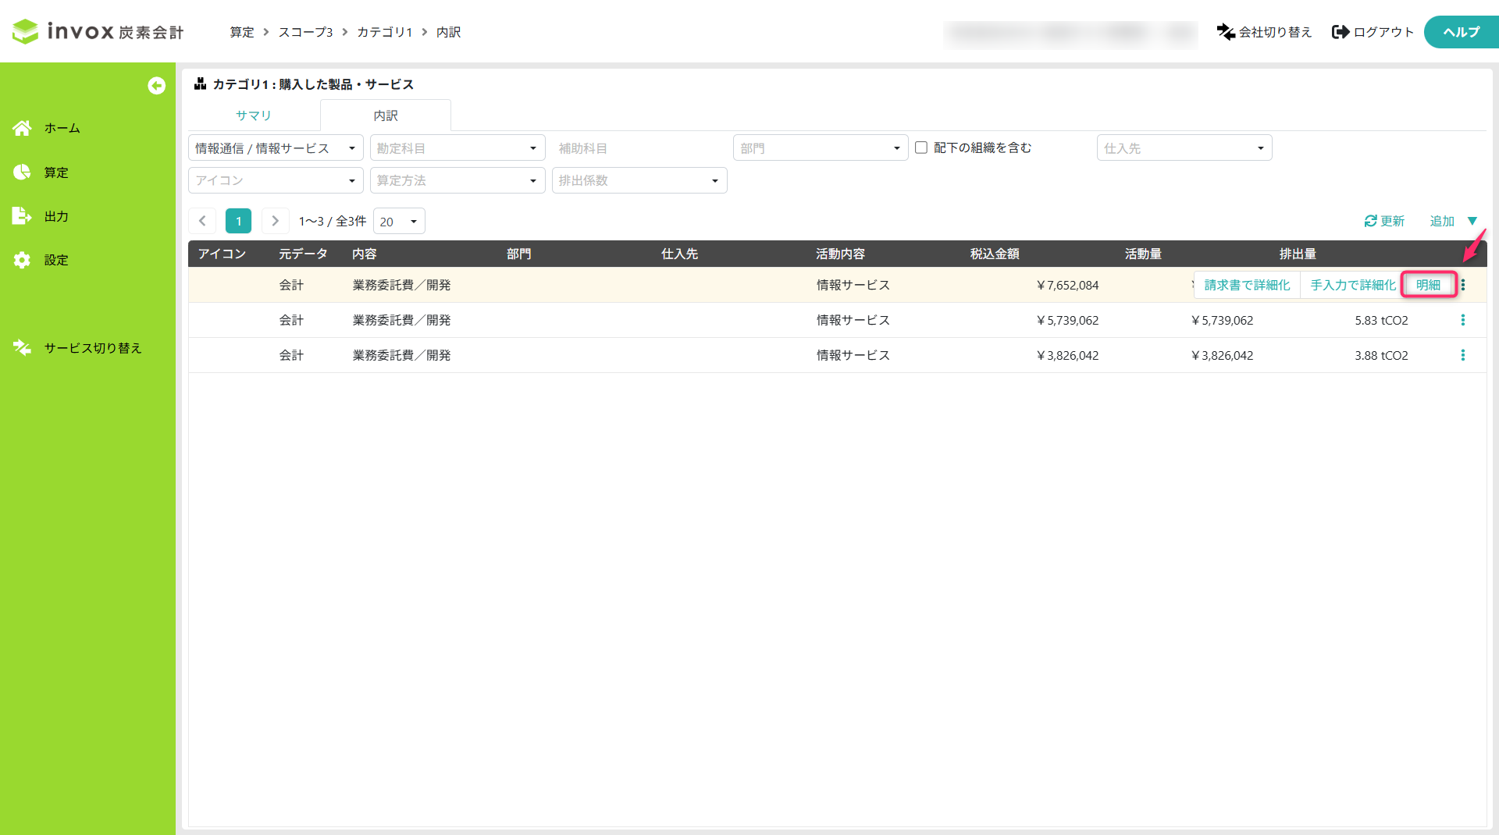Click the 補助科目 input field
Image resolution: width=1499 pixels, height=835 pixels.
tap(639, 148)
